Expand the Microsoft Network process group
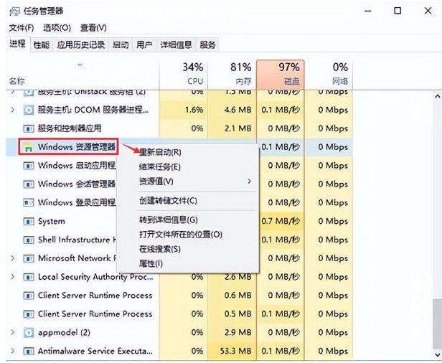Viewport: 442px width, 363px height. [x=13, y=258]
